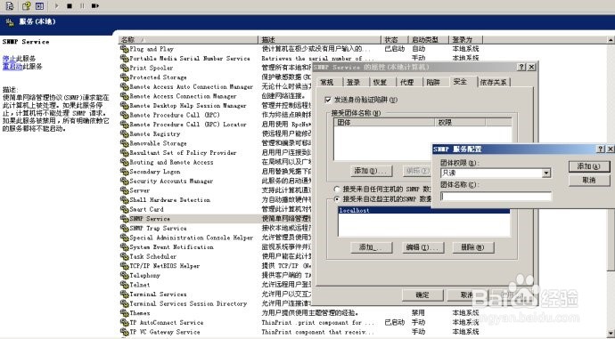615x339 pixels.
Task: Click the 重启动 this service link
Action: [x=12, y=67]
